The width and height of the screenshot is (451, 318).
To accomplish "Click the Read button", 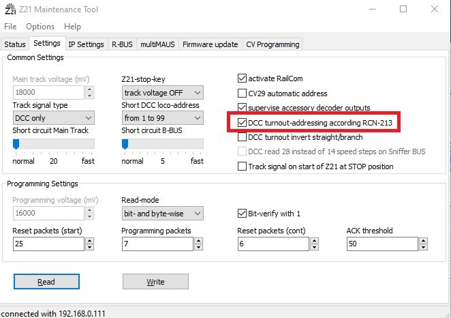I will point(46,281).
